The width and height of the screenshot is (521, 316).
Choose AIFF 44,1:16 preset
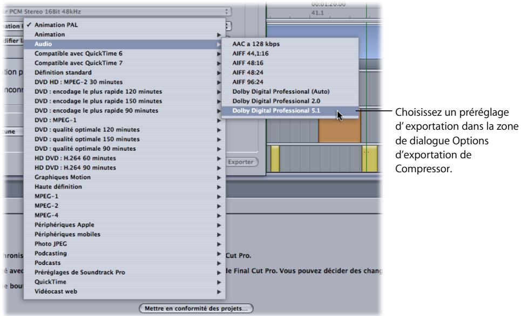coord(290,53)
